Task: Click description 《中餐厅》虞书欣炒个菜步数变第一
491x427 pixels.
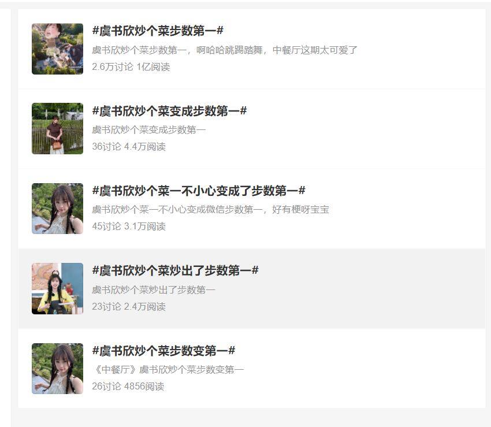Action: [169, 370]
